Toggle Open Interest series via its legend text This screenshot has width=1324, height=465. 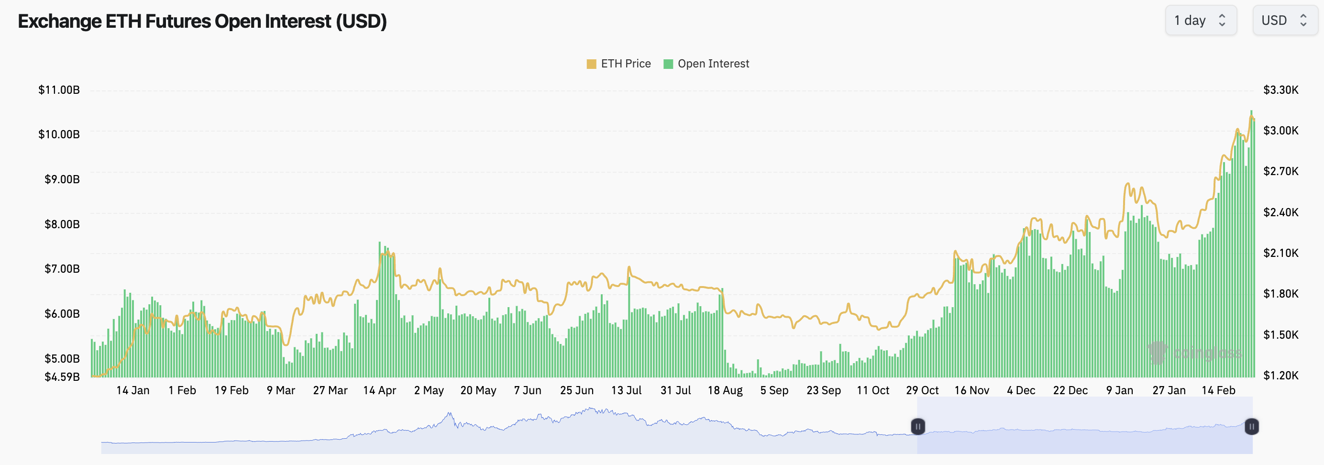pyautogui.click(x=713, y=64)
